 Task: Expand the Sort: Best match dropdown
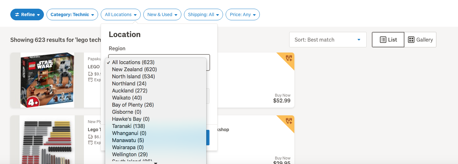pos(328,40)
